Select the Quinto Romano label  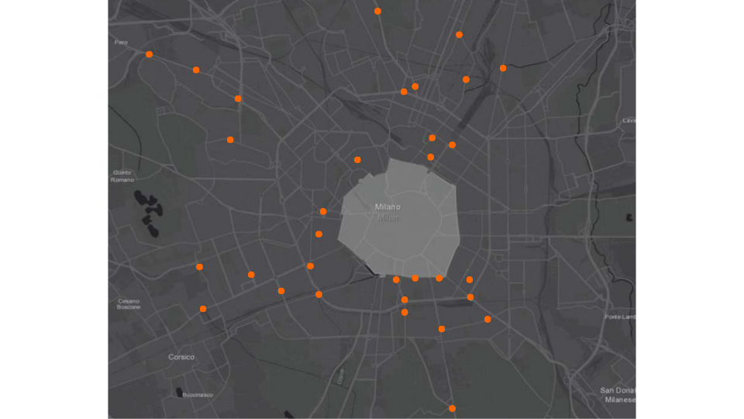[122, 175]
